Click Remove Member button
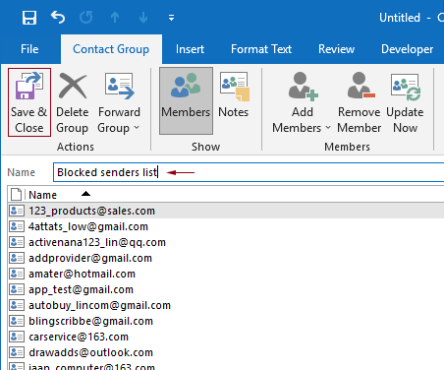This screenshot has height=370, width=444. (x=360, y=102)
